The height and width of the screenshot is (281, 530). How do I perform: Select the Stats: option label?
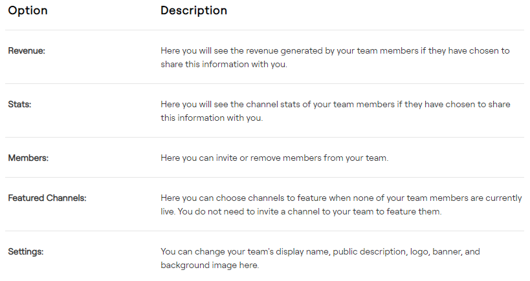pyautogui.click(x=19, y=104)
